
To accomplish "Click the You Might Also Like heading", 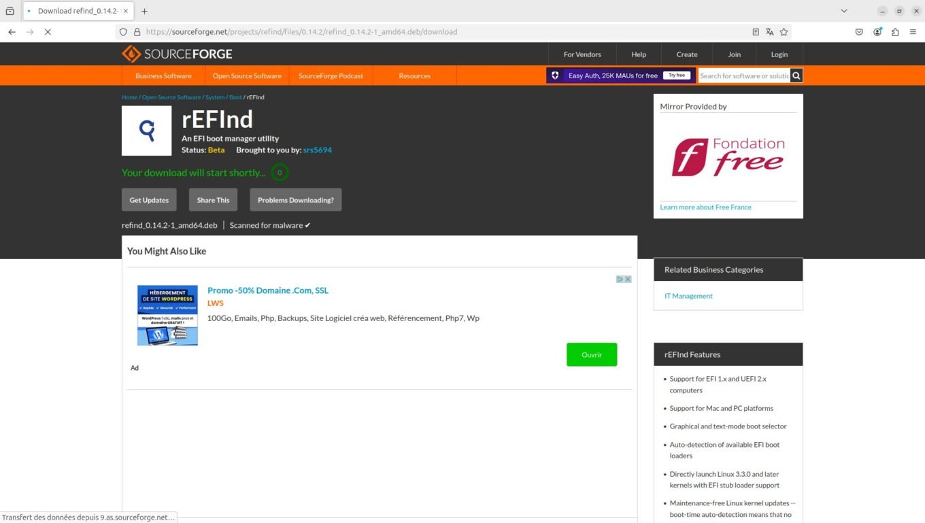I will click(167, 251).
